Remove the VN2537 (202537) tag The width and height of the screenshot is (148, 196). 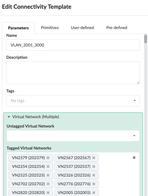point(94,167)
